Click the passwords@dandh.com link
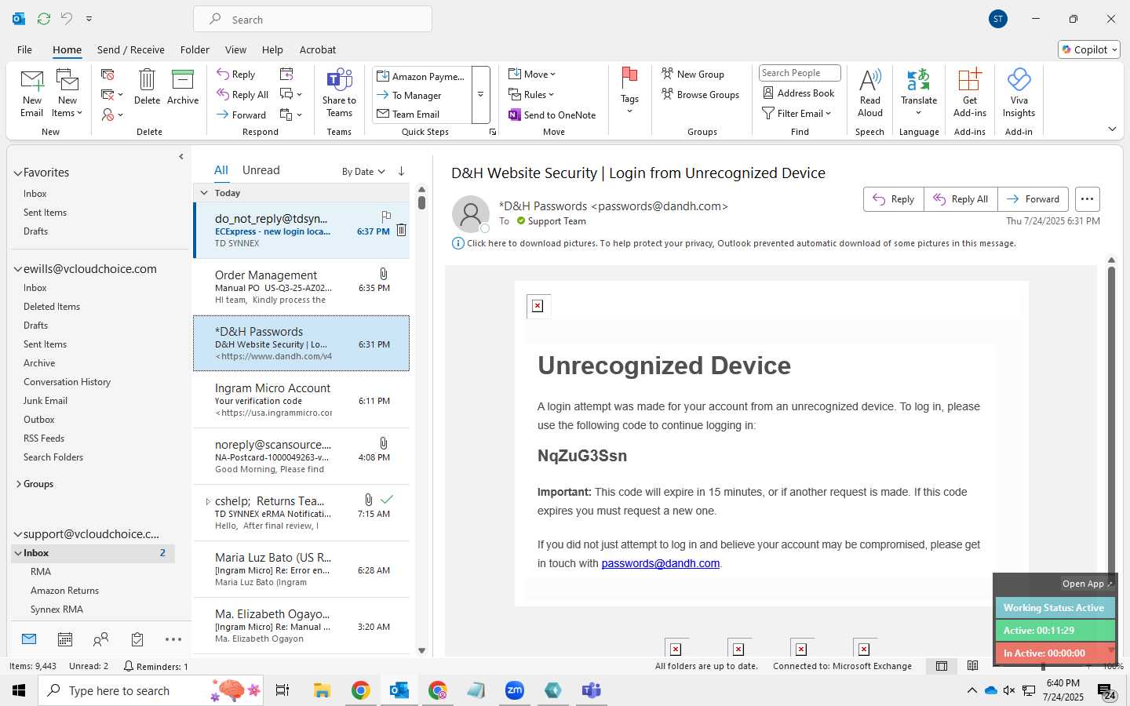Screen dimensions: 1130x706 click(660, 563)
